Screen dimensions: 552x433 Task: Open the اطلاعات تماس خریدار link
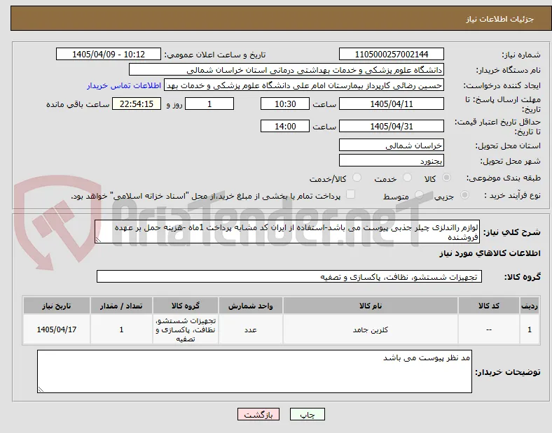click(x=124, y=85)
